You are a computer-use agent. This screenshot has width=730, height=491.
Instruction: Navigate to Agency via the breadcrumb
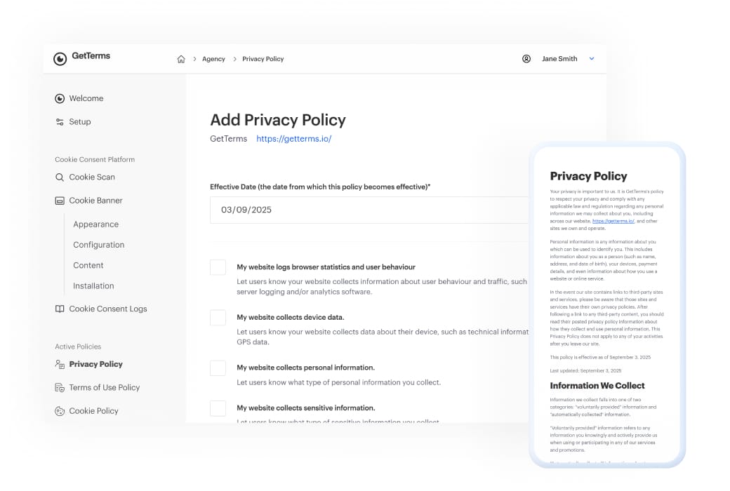[213, 59]
